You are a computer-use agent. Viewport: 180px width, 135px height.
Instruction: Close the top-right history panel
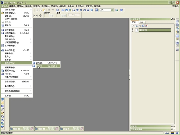tap(174, 19)
